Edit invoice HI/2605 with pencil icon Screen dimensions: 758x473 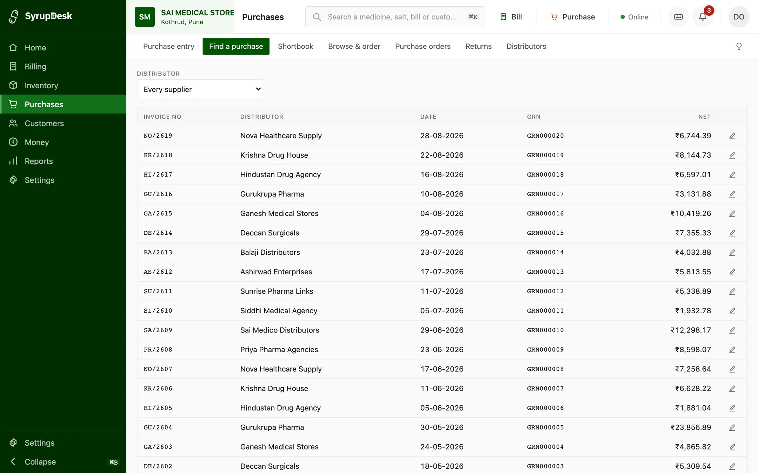point(732,408)
